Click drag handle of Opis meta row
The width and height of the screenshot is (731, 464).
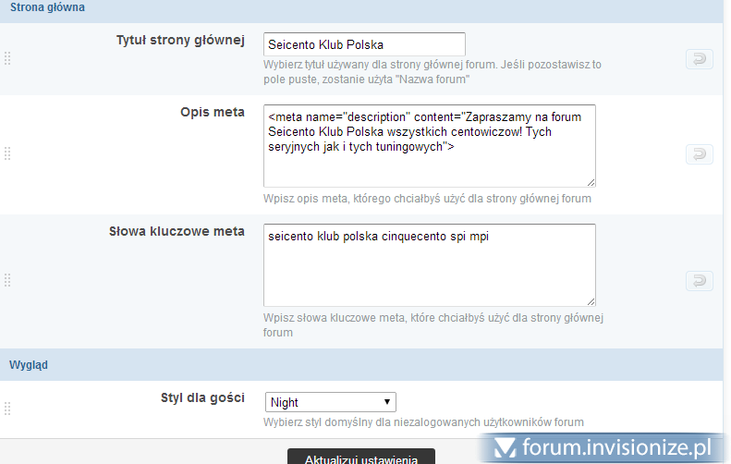(x=7, y=154)
